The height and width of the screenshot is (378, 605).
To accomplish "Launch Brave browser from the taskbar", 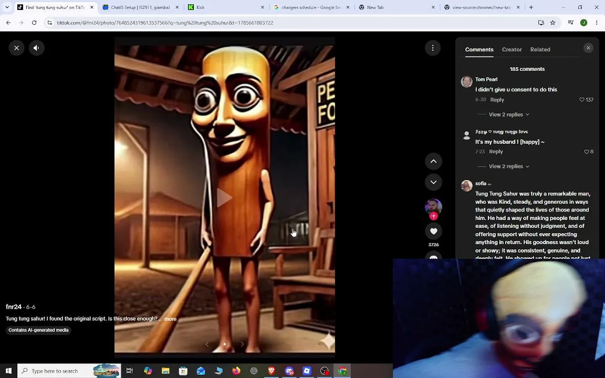I will pyautogui.click(x=272, y=371).
